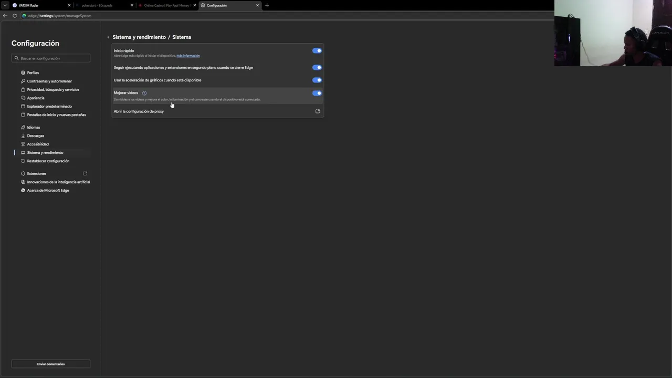Switch to the pokerstart Búsqueda tab
Screen dimensions: 672x378
(x=104, y=5)
